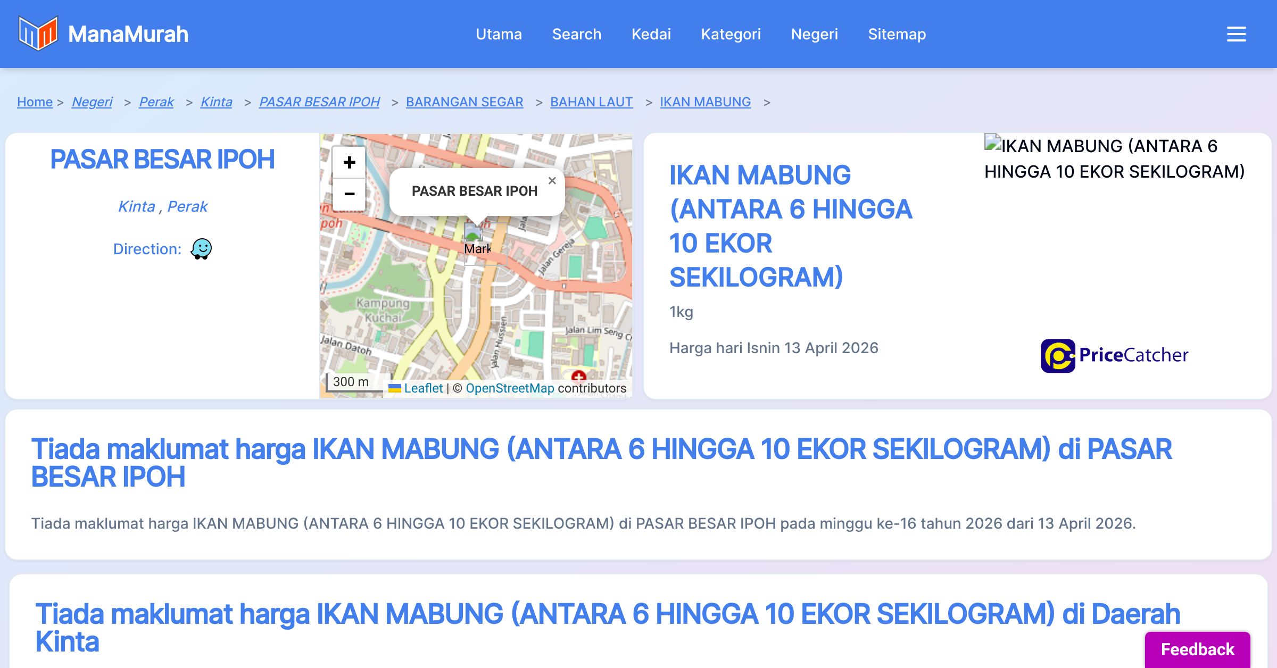Open Kategori in top navigation

coord(731,34)
